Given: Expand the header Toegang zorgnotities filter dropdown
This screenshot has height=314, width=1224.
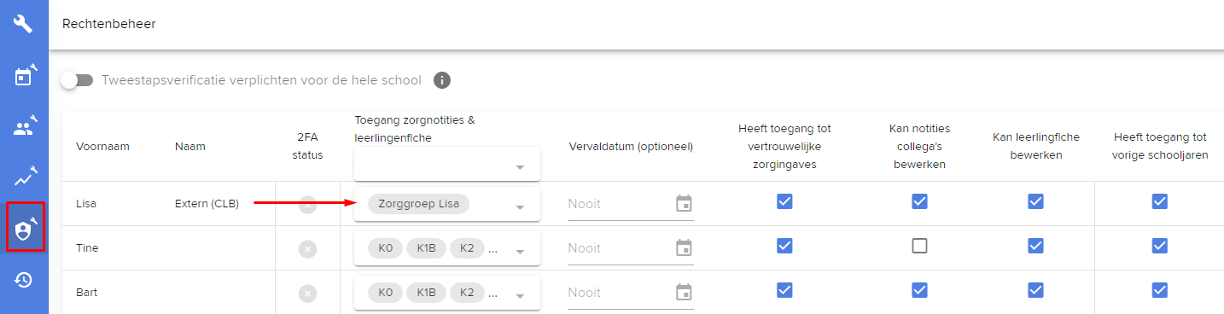Looking at the screenshot, I should (x=447, y=164).
